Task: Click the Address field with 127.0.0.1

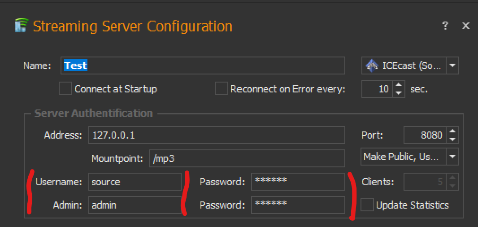Action: (217, 135)
